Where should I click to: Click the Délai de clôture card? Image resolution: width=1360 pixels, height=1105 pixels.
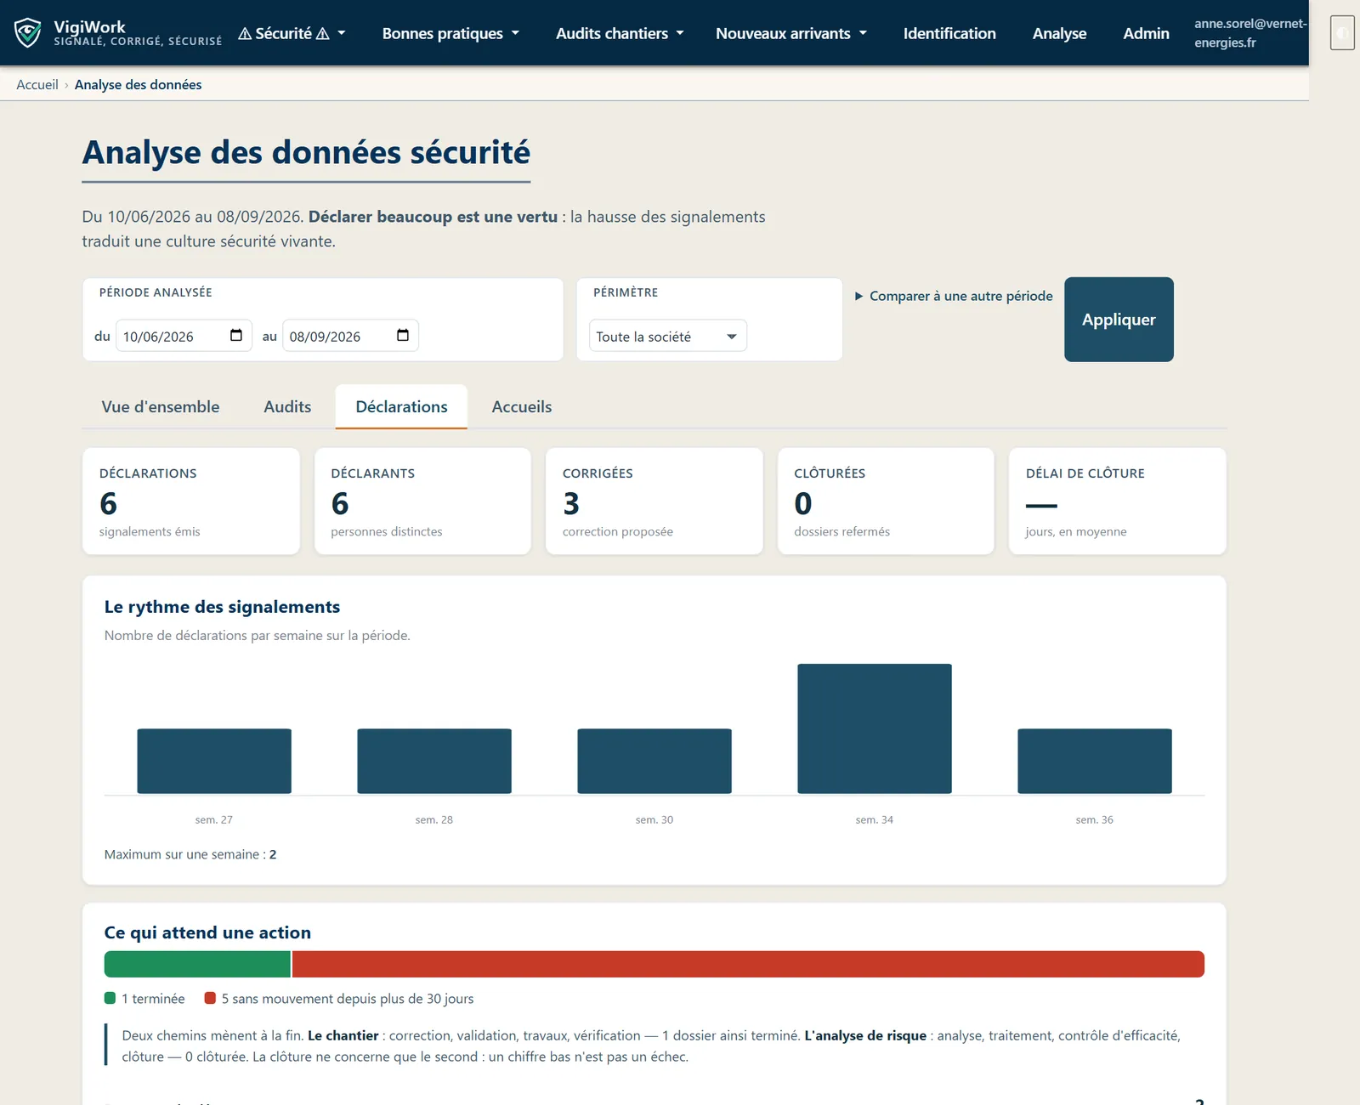click(x=1118, y=501)
